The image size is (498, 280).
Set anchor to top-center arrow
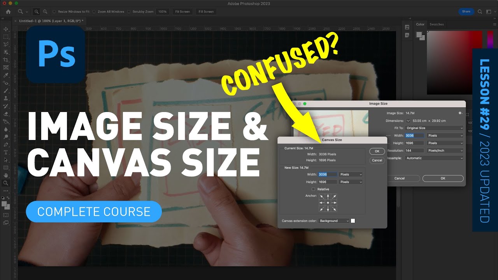tap(328, 197)
